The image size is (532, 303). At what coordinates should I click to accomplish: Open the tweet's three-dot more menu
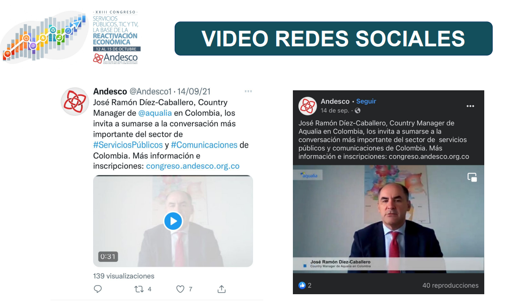(x=248, y=91)
